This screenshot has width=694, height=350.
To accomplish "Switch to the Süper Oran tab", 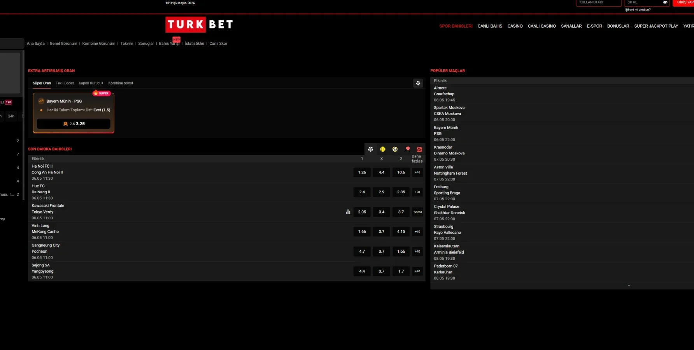I will (x=42, y=83).
